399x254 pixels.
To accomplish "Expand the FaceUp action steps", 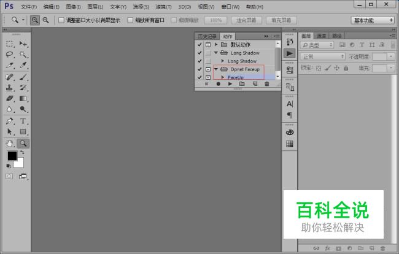I will tap(223, 77).
